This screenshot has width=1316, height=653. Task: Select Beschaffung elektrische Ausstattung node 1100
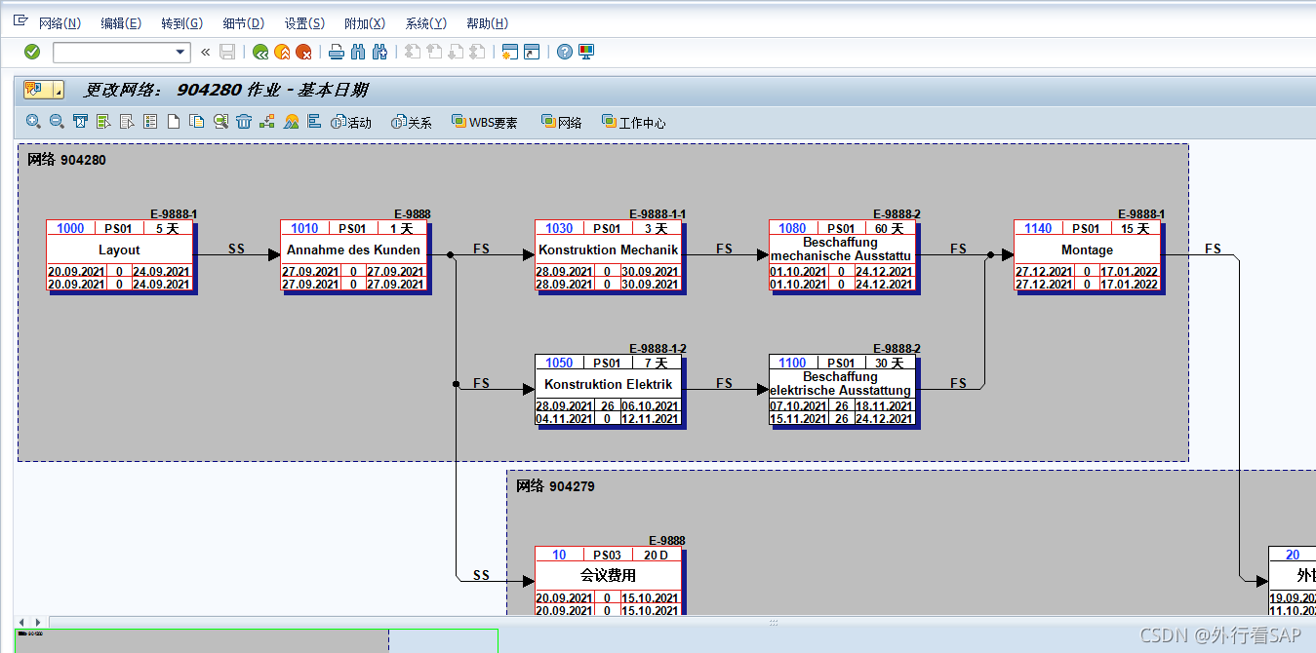844,391
